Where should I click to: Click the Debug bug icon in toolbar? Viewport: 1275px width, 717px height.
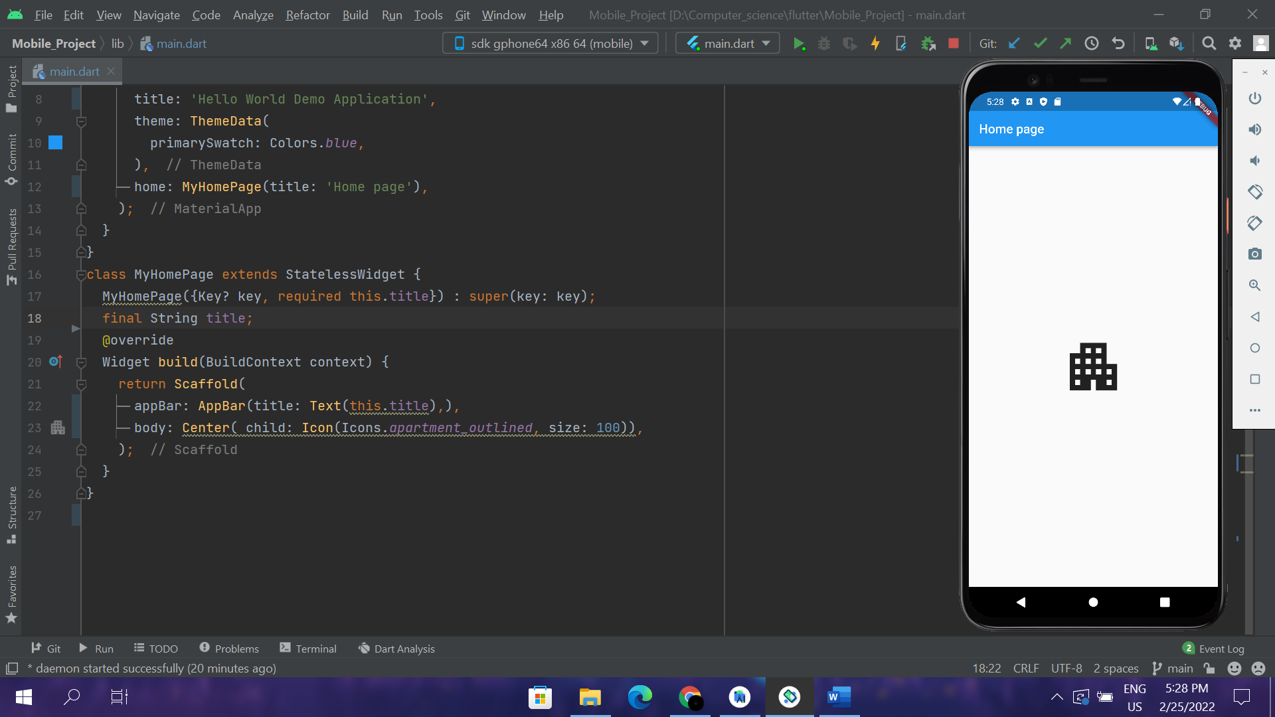coord(824,44)
